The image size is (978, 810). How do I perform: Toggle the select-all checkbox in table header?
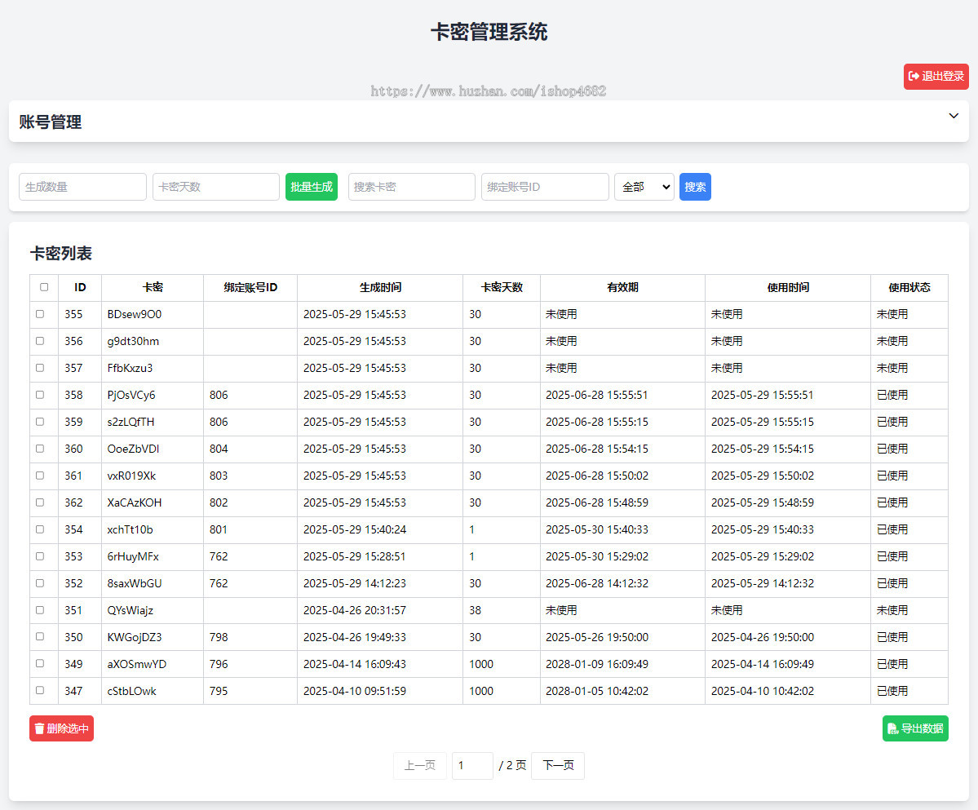tap(44, 287)
